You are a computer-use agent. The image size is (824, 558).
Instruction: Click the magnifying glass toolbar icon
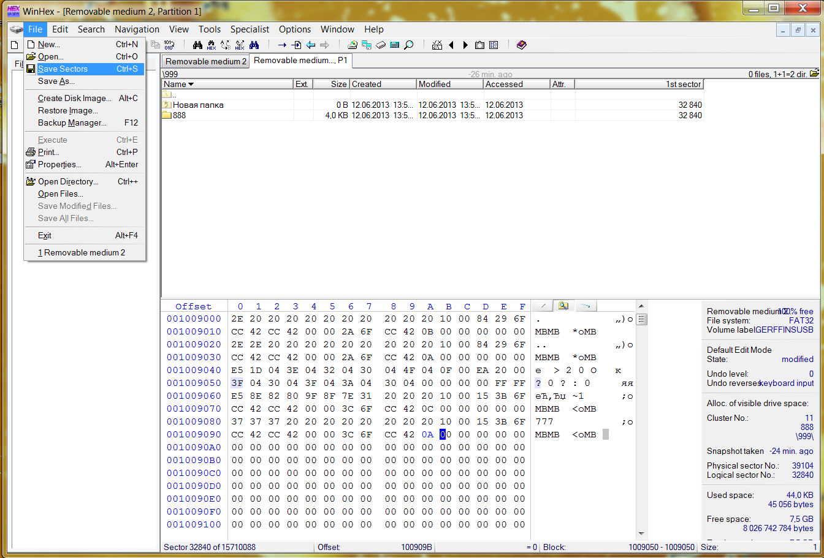click(x=409, y=45)
